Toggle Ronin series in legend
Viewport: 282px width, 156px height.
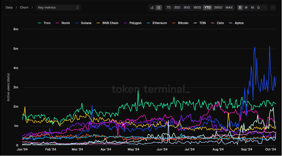point(63,23)
